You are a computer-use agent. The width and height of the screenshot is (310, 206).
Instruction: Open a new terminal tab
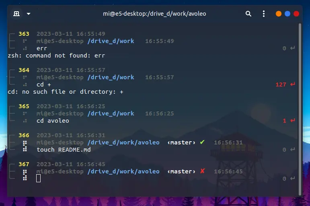click(x=16, y=14)
